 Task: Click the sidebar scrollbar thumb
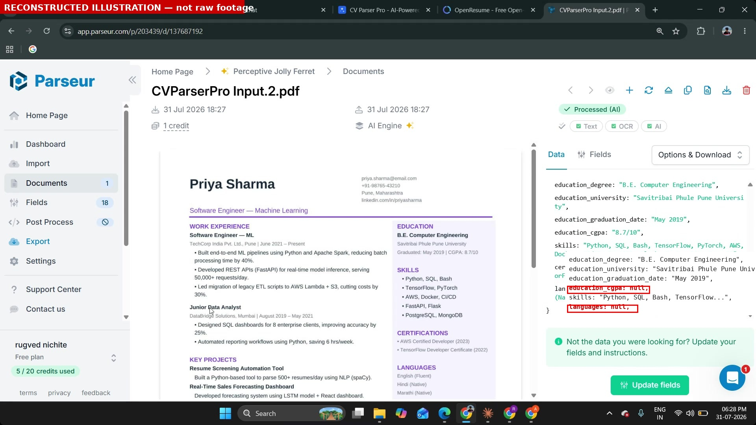click(126, 178)
